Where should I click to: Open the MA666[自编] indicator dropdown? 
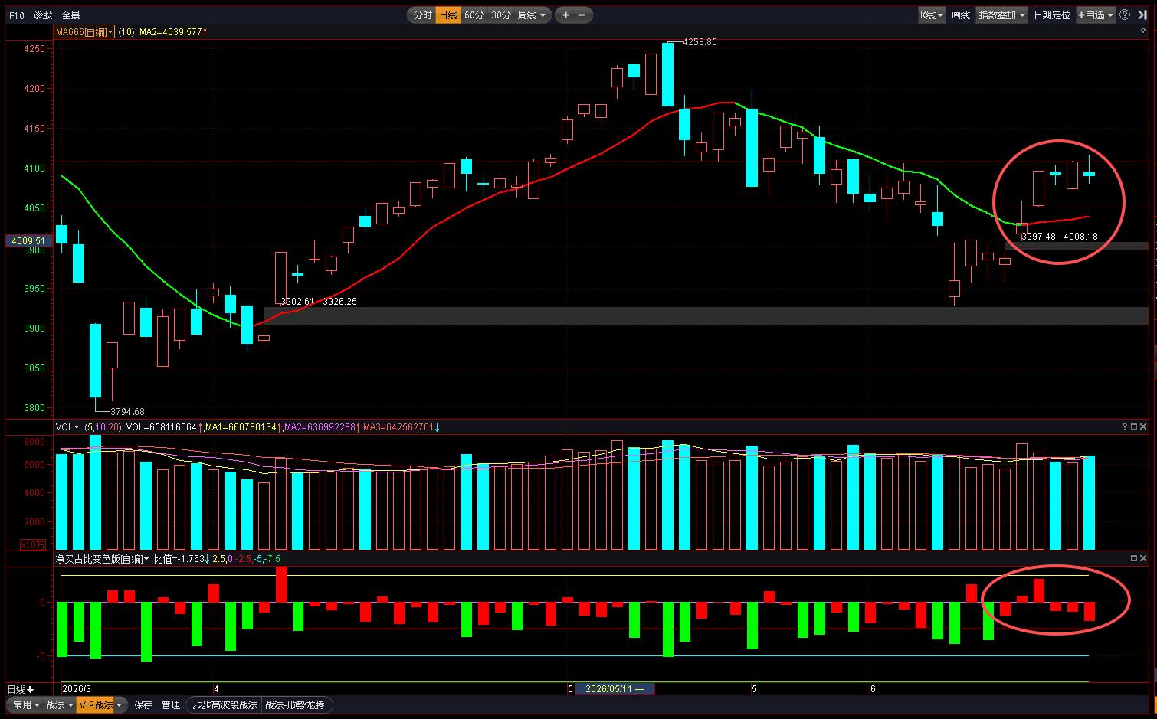coord(84,32)
